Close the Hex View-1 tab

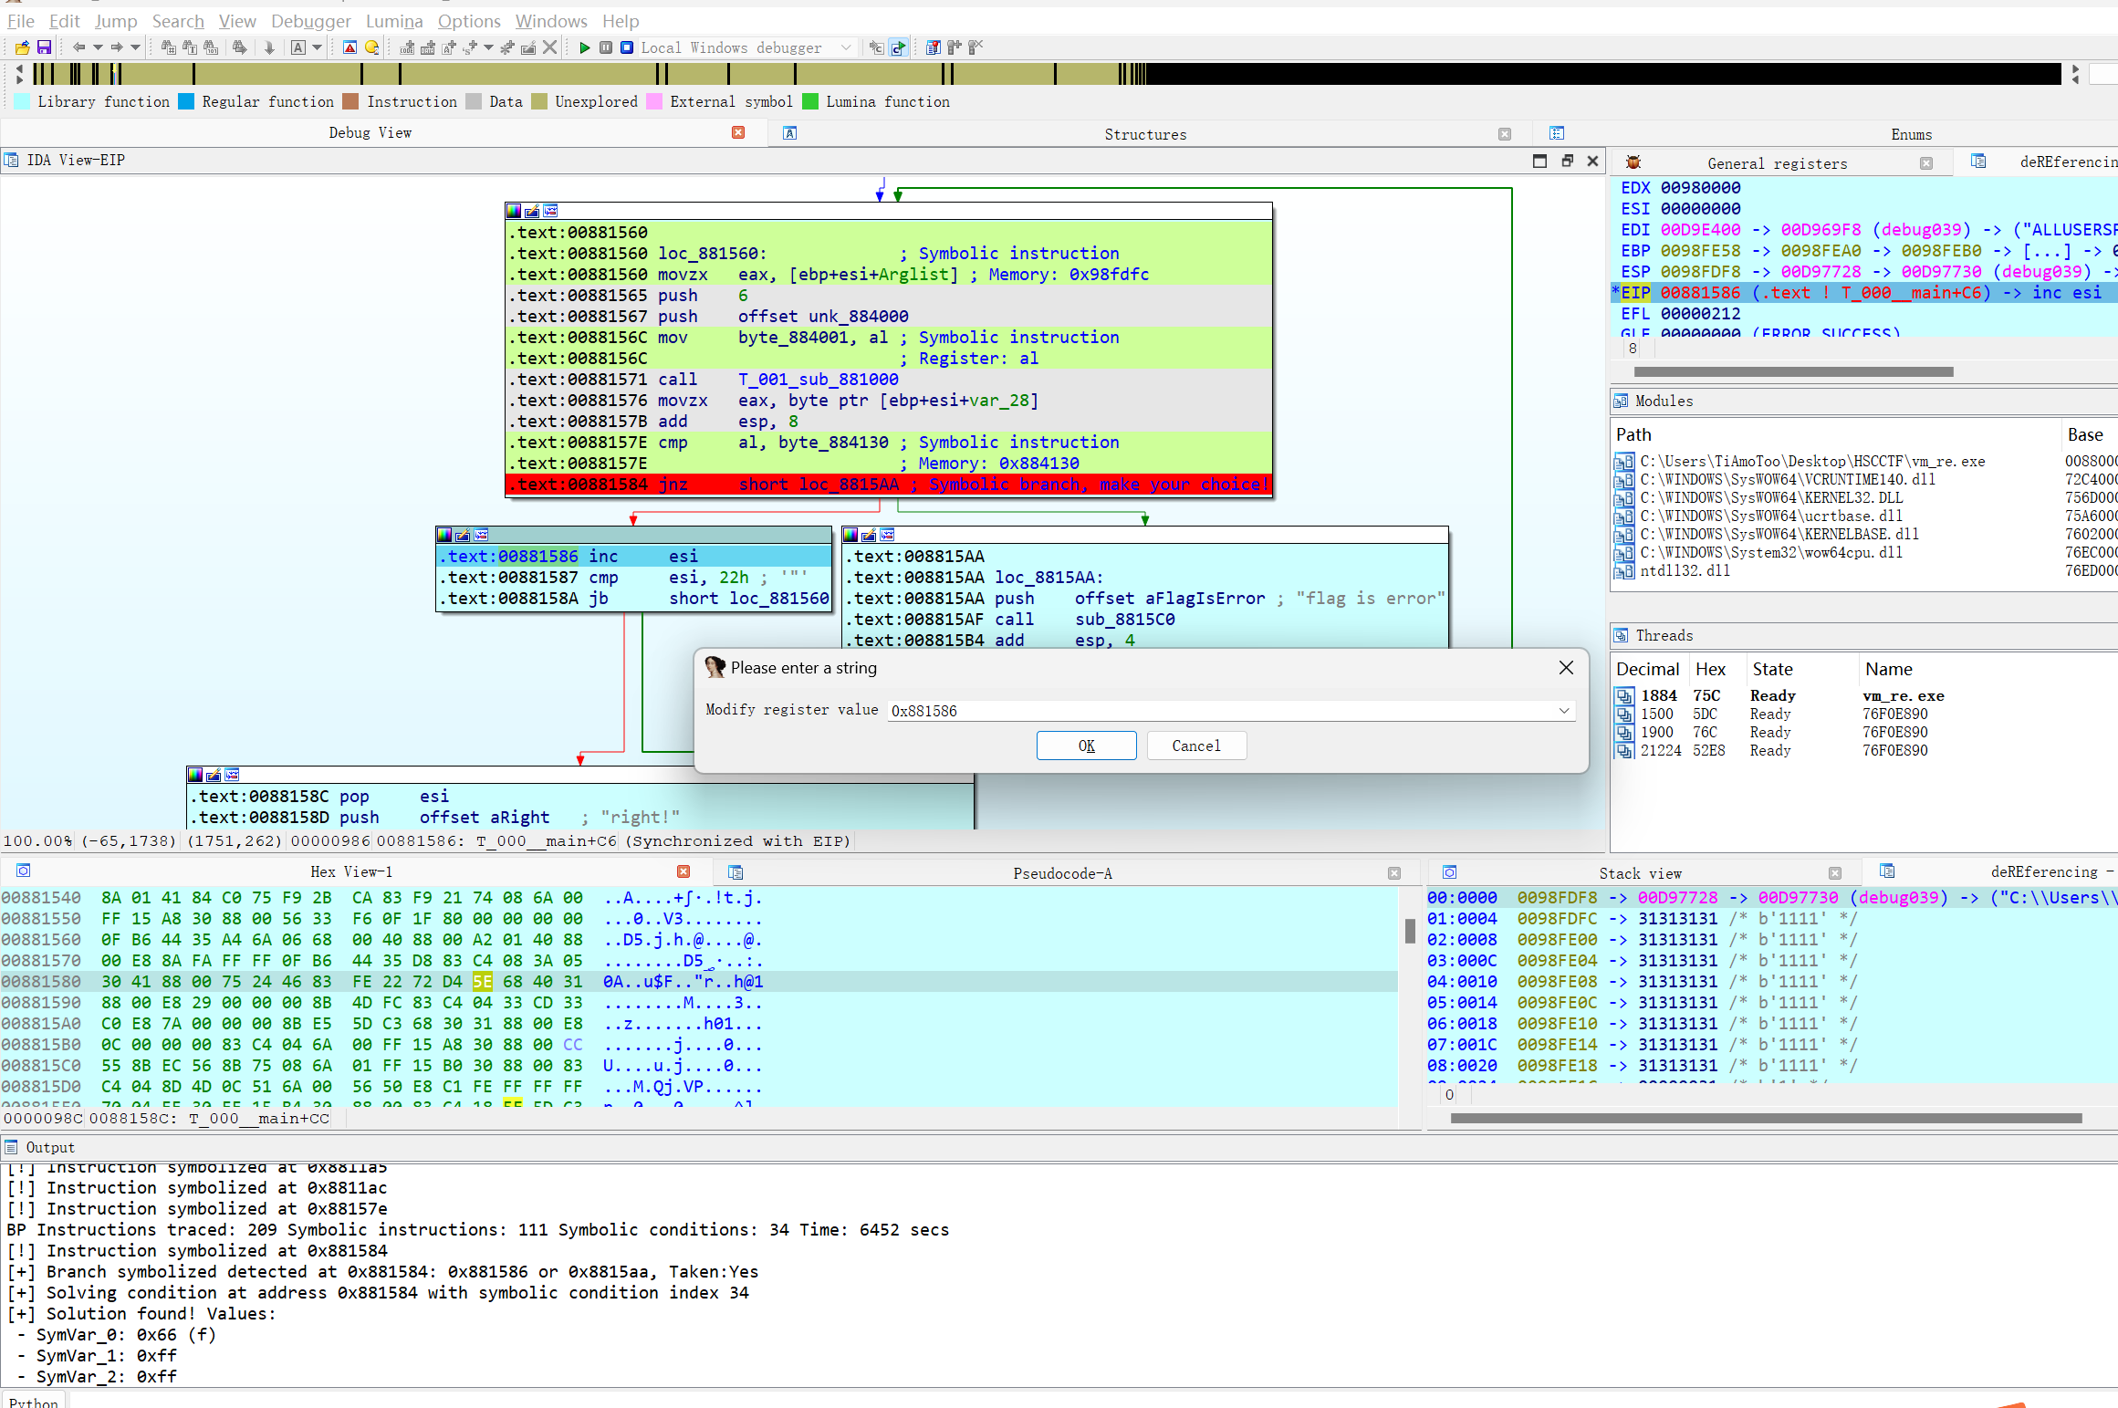tap(683, 871)
